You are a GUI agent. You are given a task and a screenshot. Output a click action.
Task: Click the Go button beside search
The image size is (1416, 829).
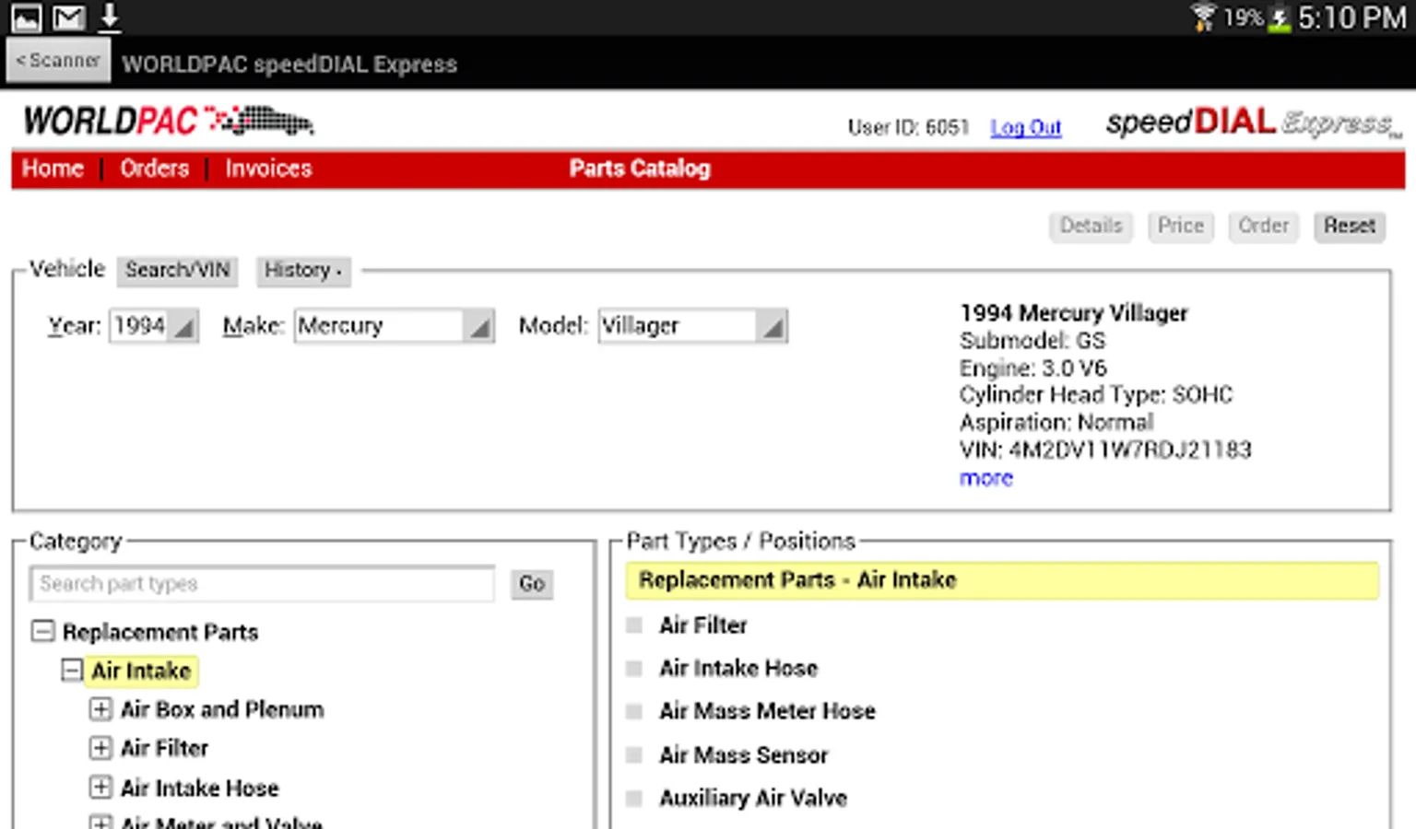tap(532, 584)
